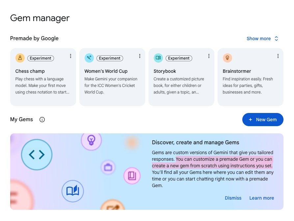
Task: Open Learn more about Gems
Action: pyautogui.click(x=261, y=198)
